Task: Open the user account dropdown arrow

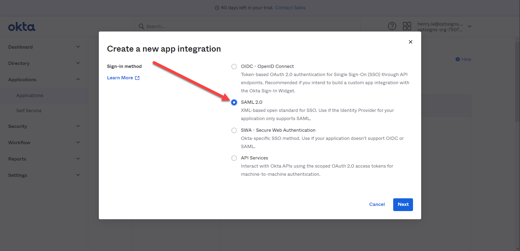Action: 469,26
